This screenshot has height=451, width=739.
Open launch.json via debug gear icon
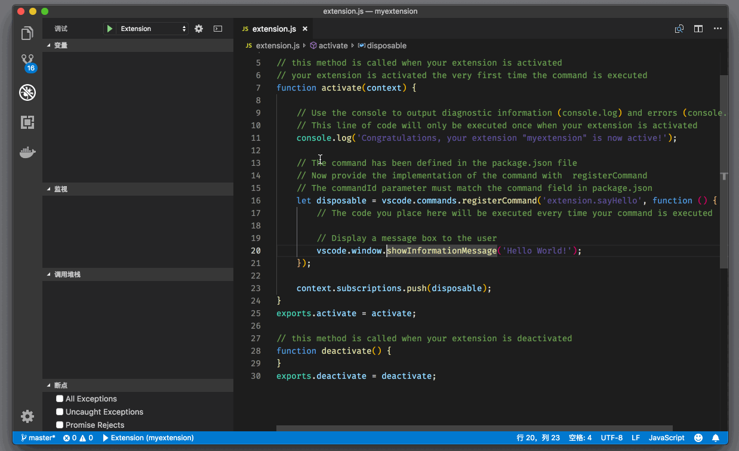(199, 29)
